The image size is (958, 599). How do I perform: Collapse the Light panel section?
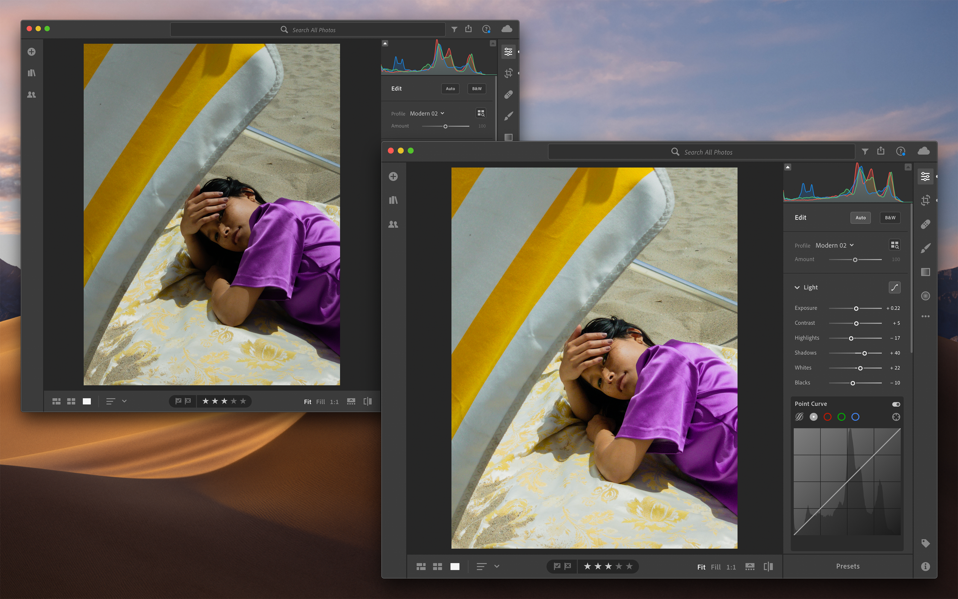pyautogui.click(x=797, y=288)
